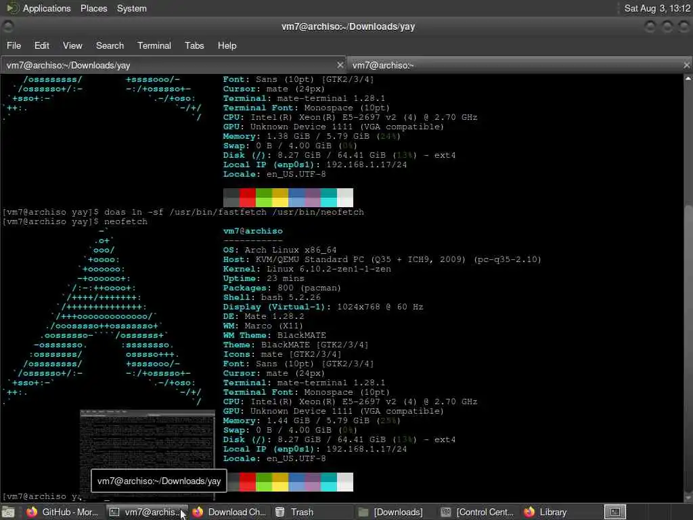Open the Places menu
Screen dimensions: 693x520
pyautogui.click(x=93, y=8)
